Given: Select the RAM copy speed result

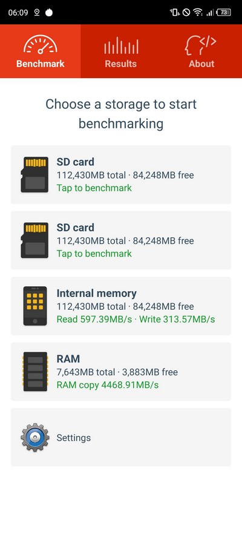Looking at the screenshot, I should click(108, 385).
